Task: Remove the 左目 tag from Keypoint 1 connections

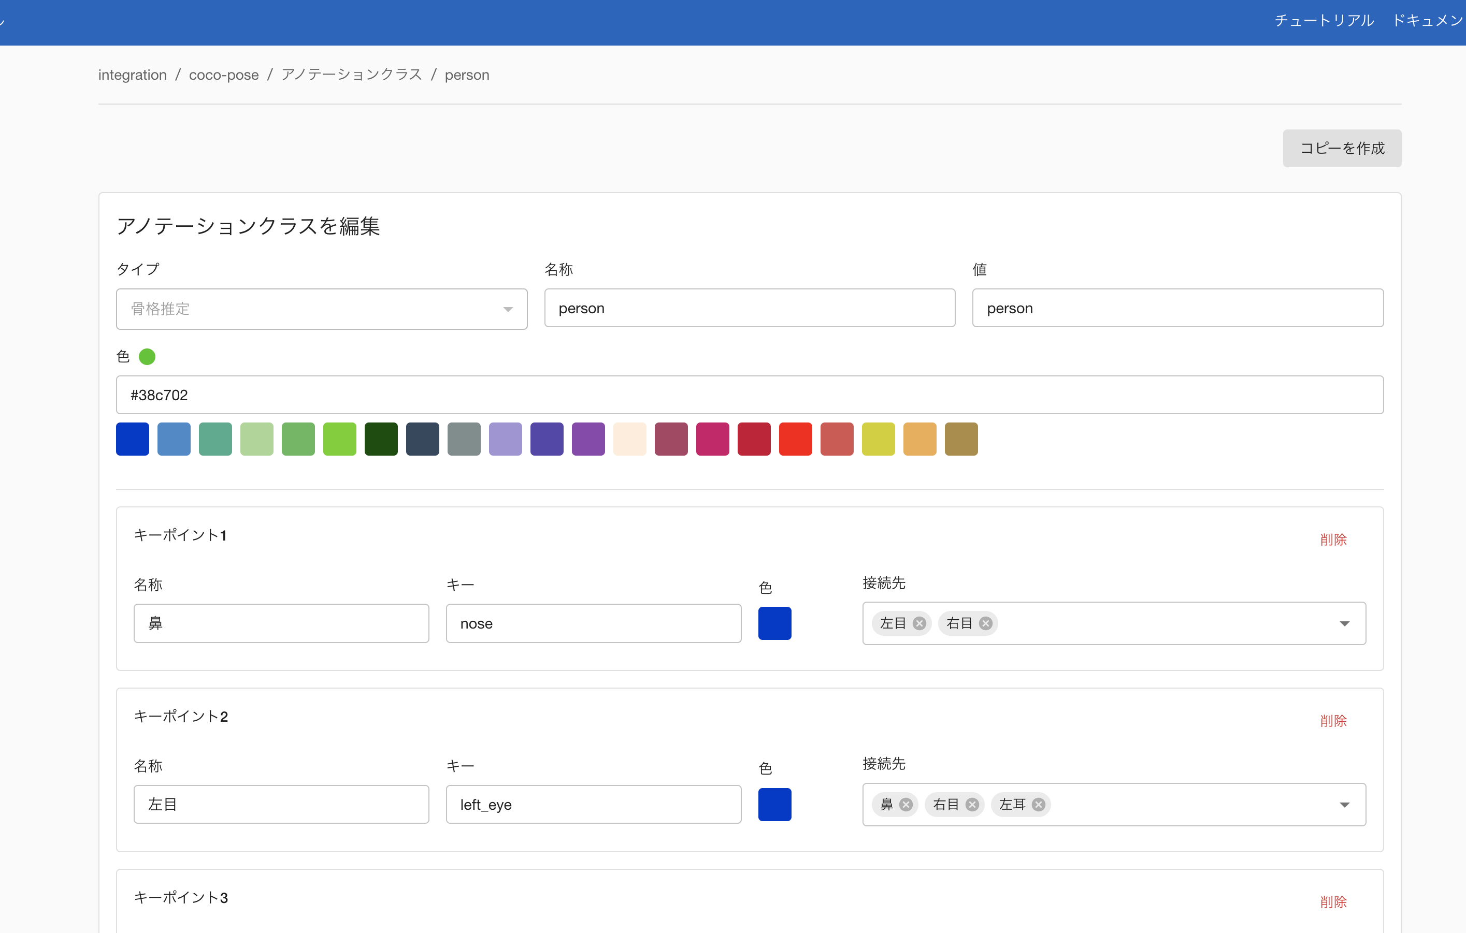Action: tap(919, 623)
